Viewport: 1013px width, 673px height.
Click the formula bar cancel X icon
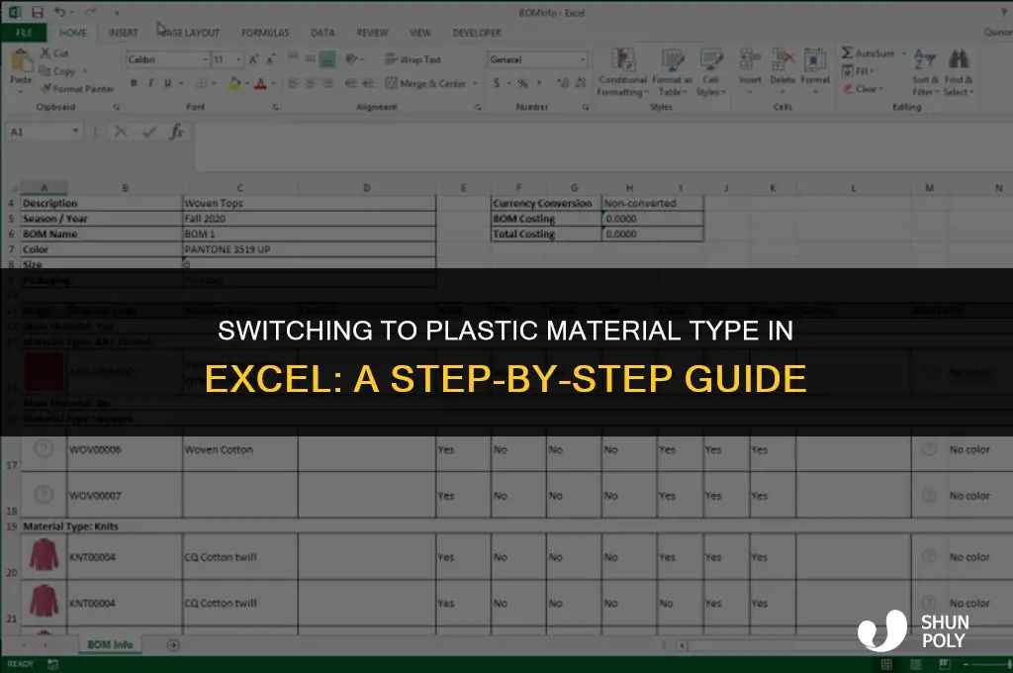coord(120,132)
